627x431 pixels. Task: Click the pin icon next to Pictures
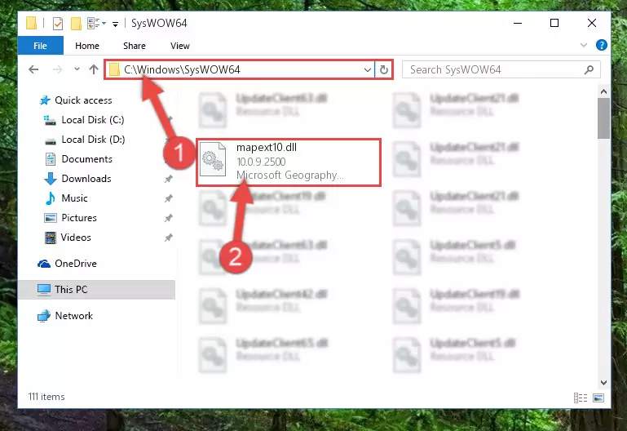[x=169, y=218]
